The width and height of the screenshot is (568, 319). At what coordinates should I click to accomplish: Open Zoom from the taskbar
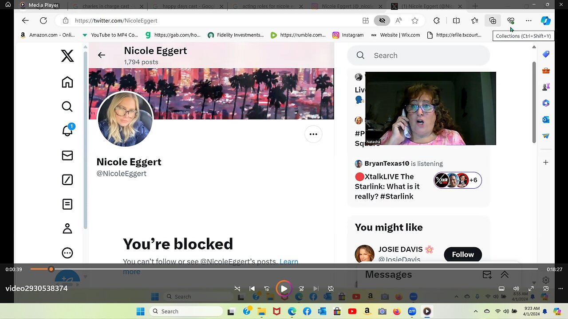(x=412, y=311)
